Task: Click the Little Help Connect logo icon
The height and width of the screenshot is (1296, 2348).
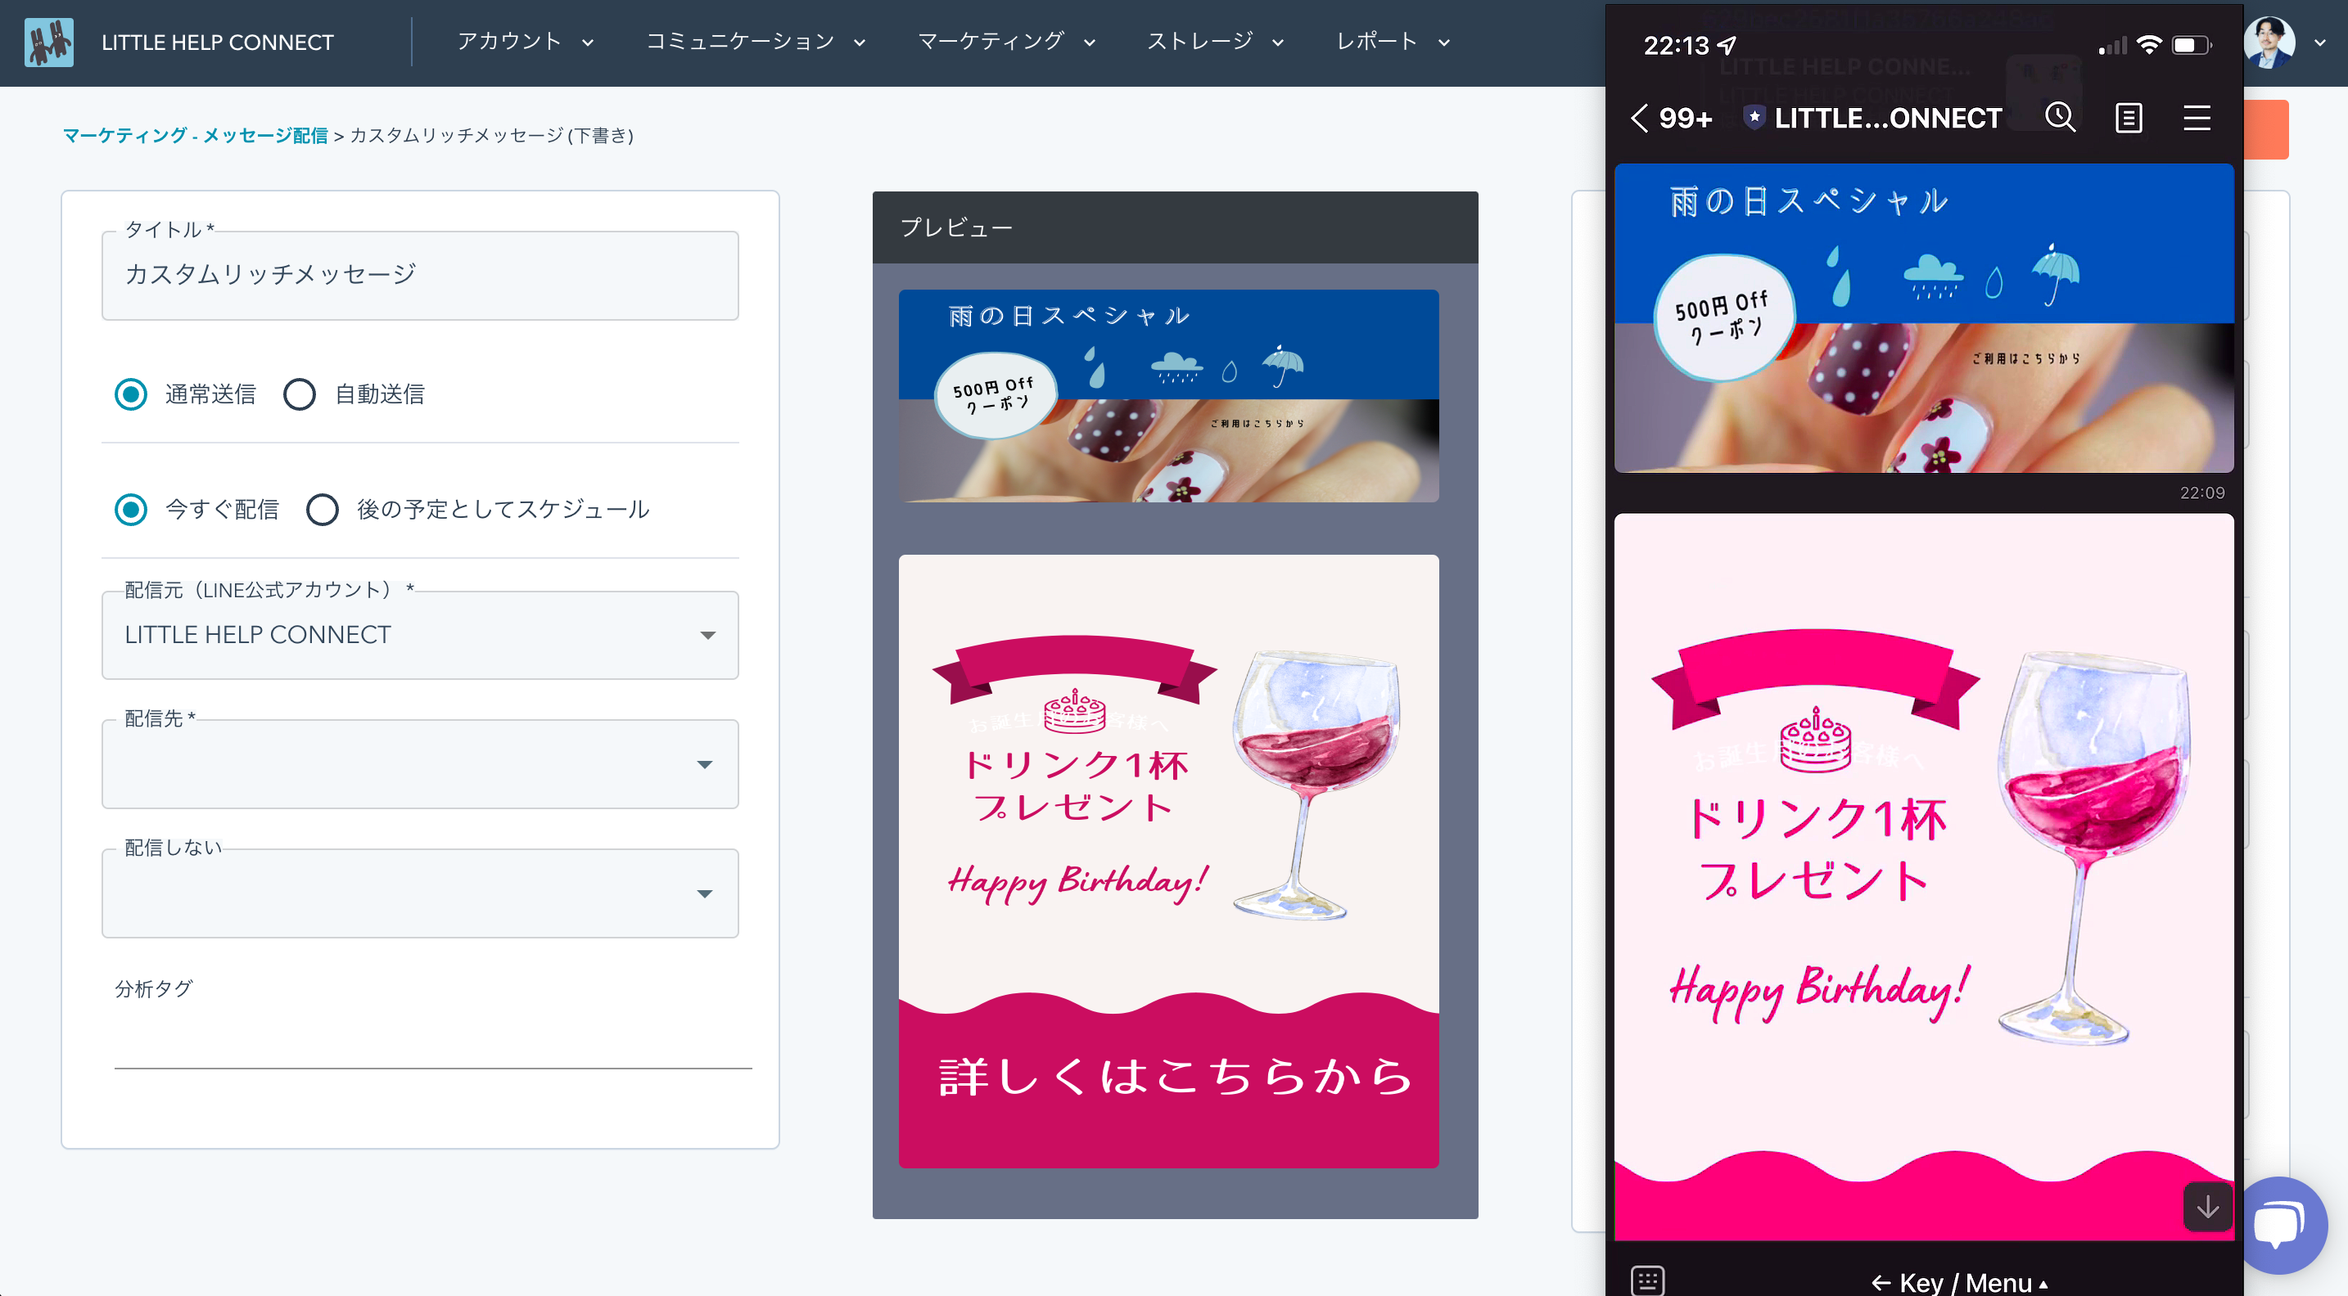Action: (x=49, y=42)
